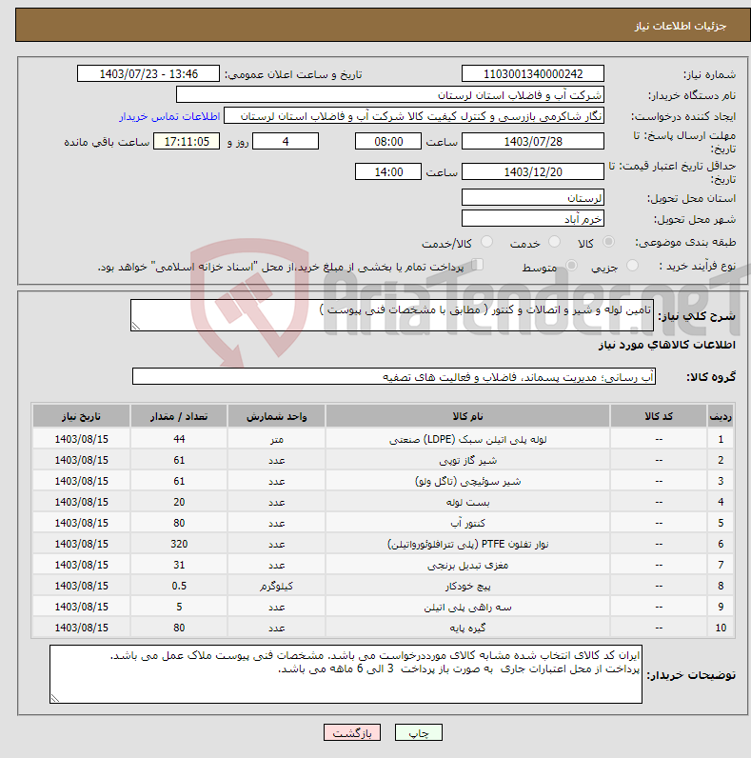This screenshot has height=758, width=751.
Task: Click the remaining time field 17:11:05
Action: (x=187, y=141)
